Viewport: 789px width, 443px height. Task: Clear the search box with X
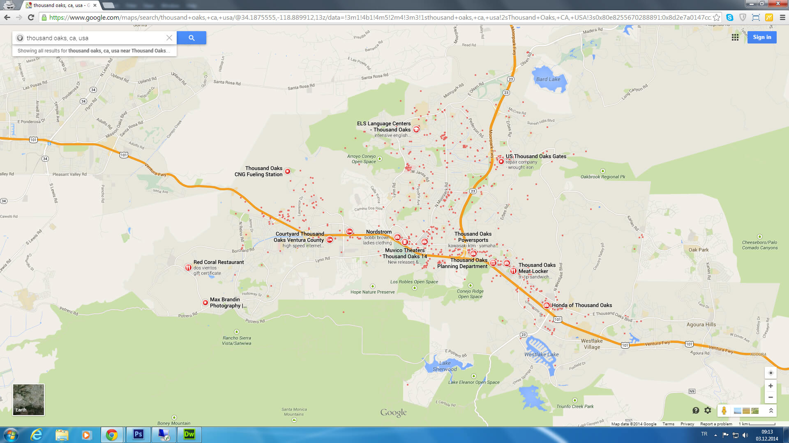coord(169,38)
